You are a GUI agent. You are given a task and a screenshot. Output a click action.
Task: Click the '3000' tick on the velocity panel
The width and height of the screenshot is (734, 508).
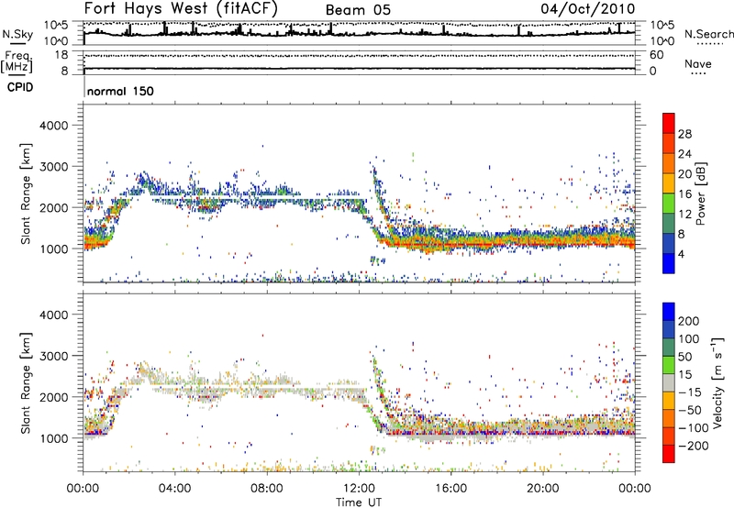53,356
